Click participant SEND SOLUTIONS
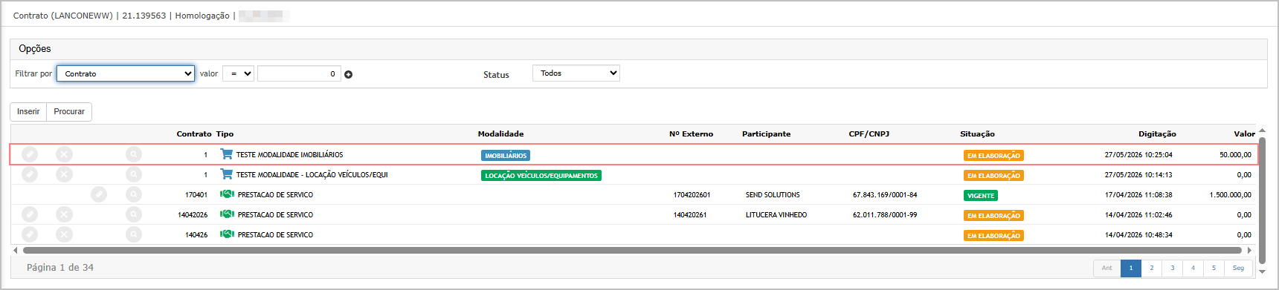 pyautogui.click(x=773, y=195)
